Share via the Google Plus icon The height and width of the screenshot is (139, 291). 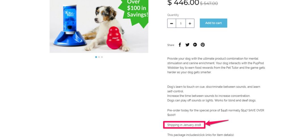pyautogui.click(x=195, y=45)
